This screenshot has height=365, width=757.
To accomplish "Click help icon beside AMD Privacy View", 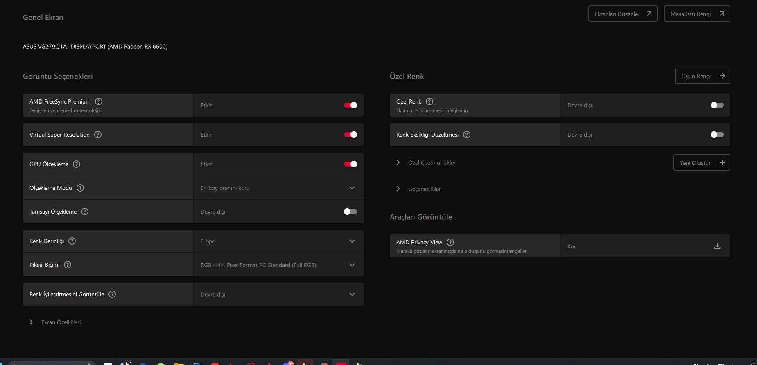I will tap(450, 242).
